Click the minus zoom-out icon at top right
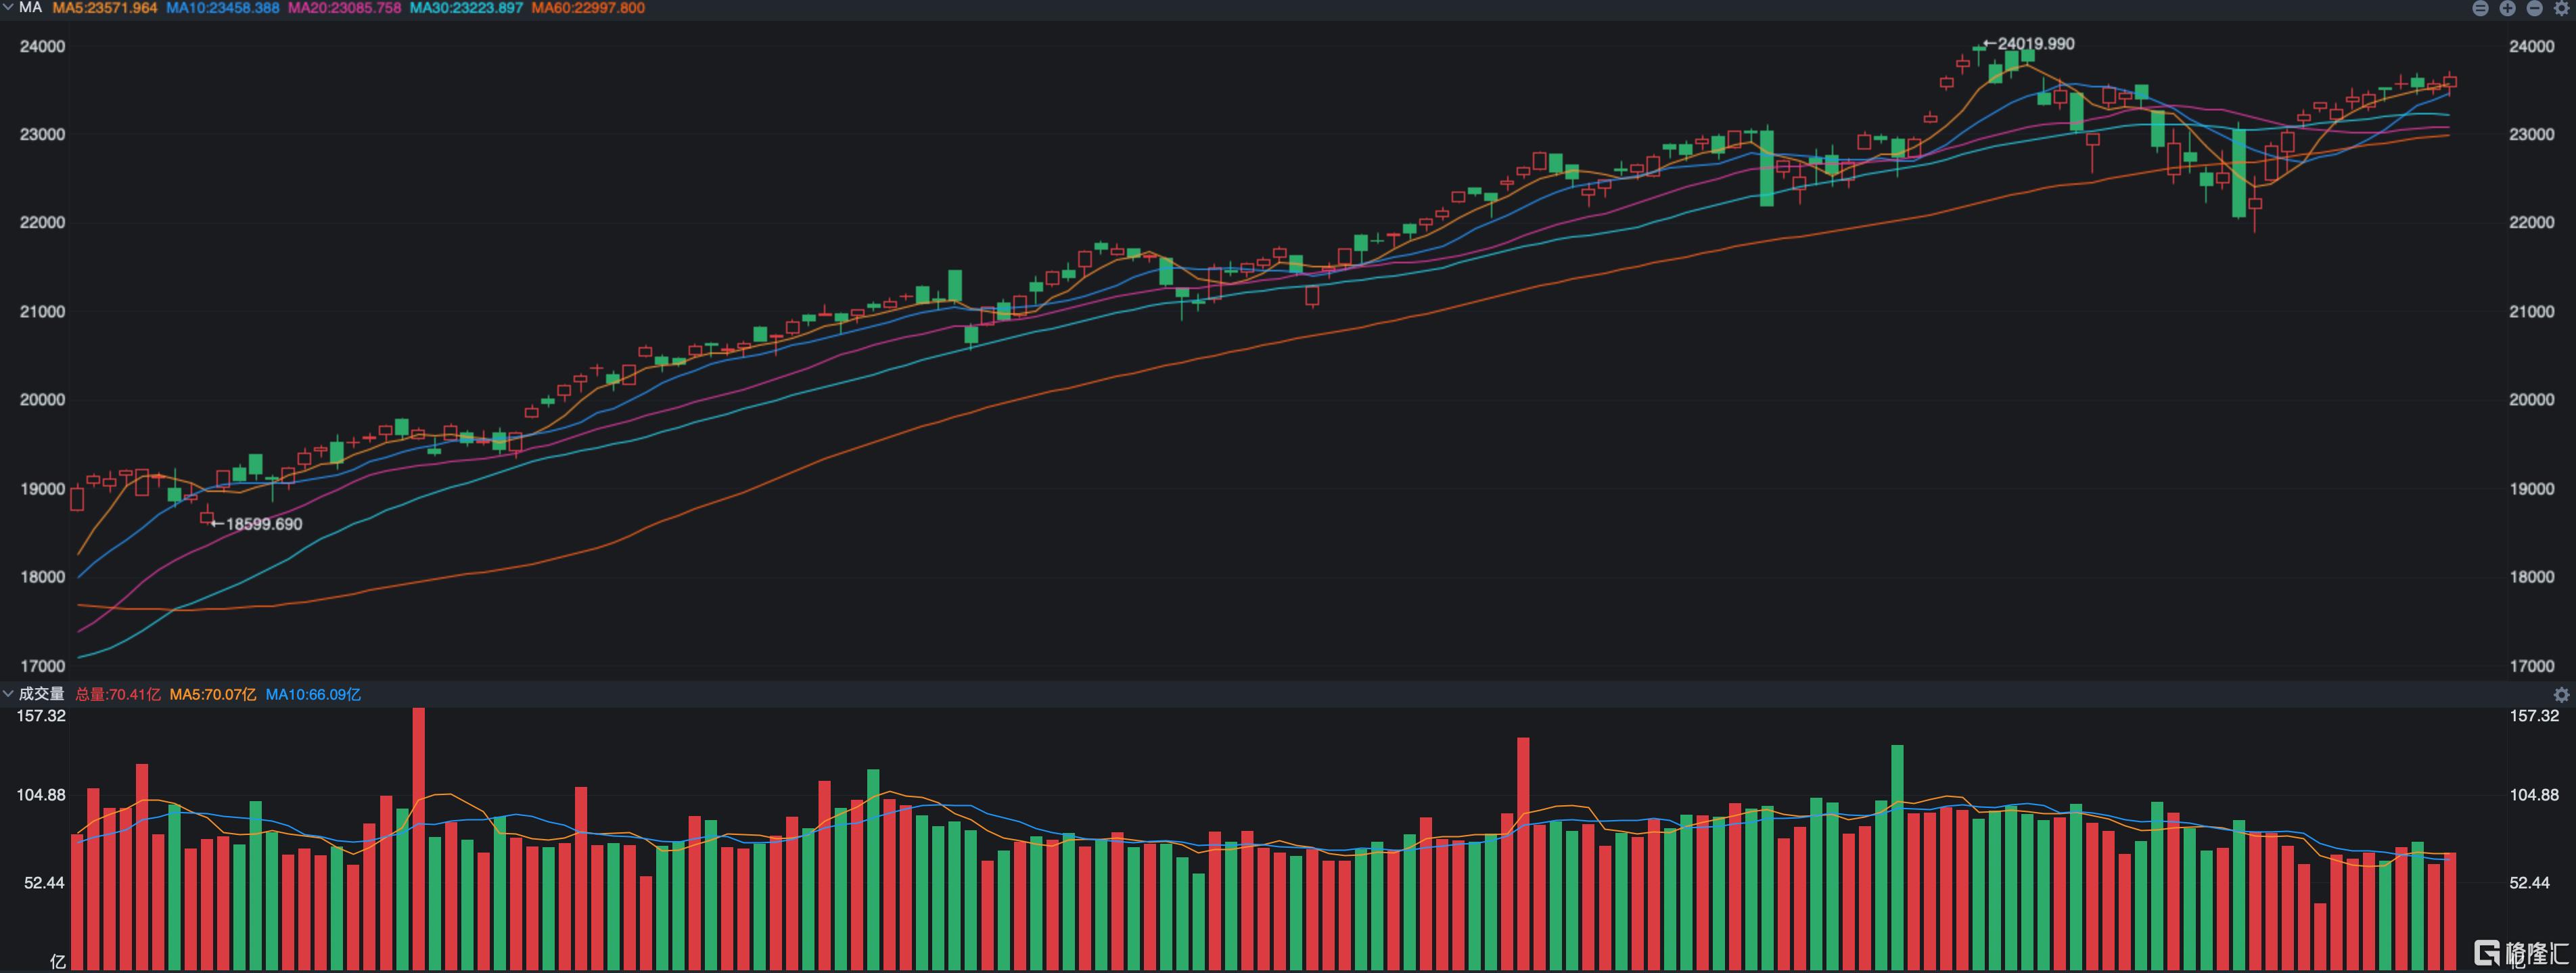2576x973 pixels. (2535, 8)
